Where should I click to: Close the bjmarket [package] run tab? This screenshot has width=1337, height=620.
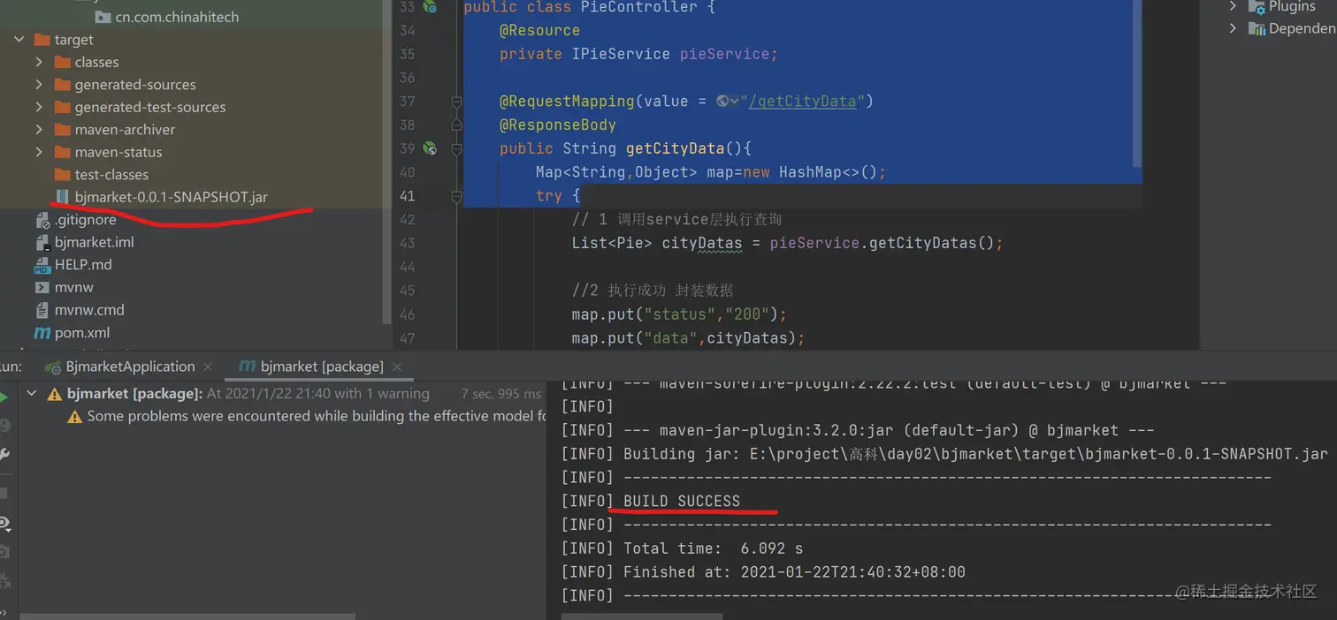397,367
